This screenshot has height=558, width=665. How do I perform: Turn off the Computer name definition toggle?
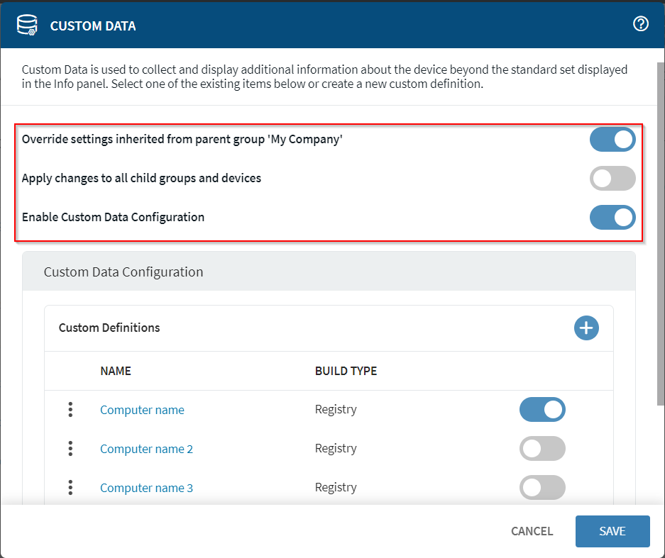542,410
